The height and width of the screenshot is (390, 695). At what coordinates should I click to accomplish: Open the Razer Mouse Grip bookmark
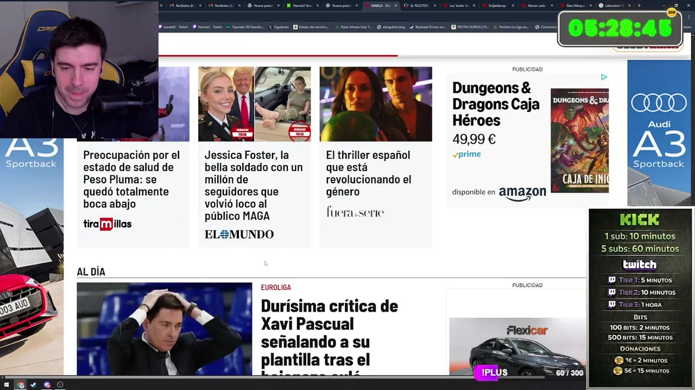click(353, 27)
